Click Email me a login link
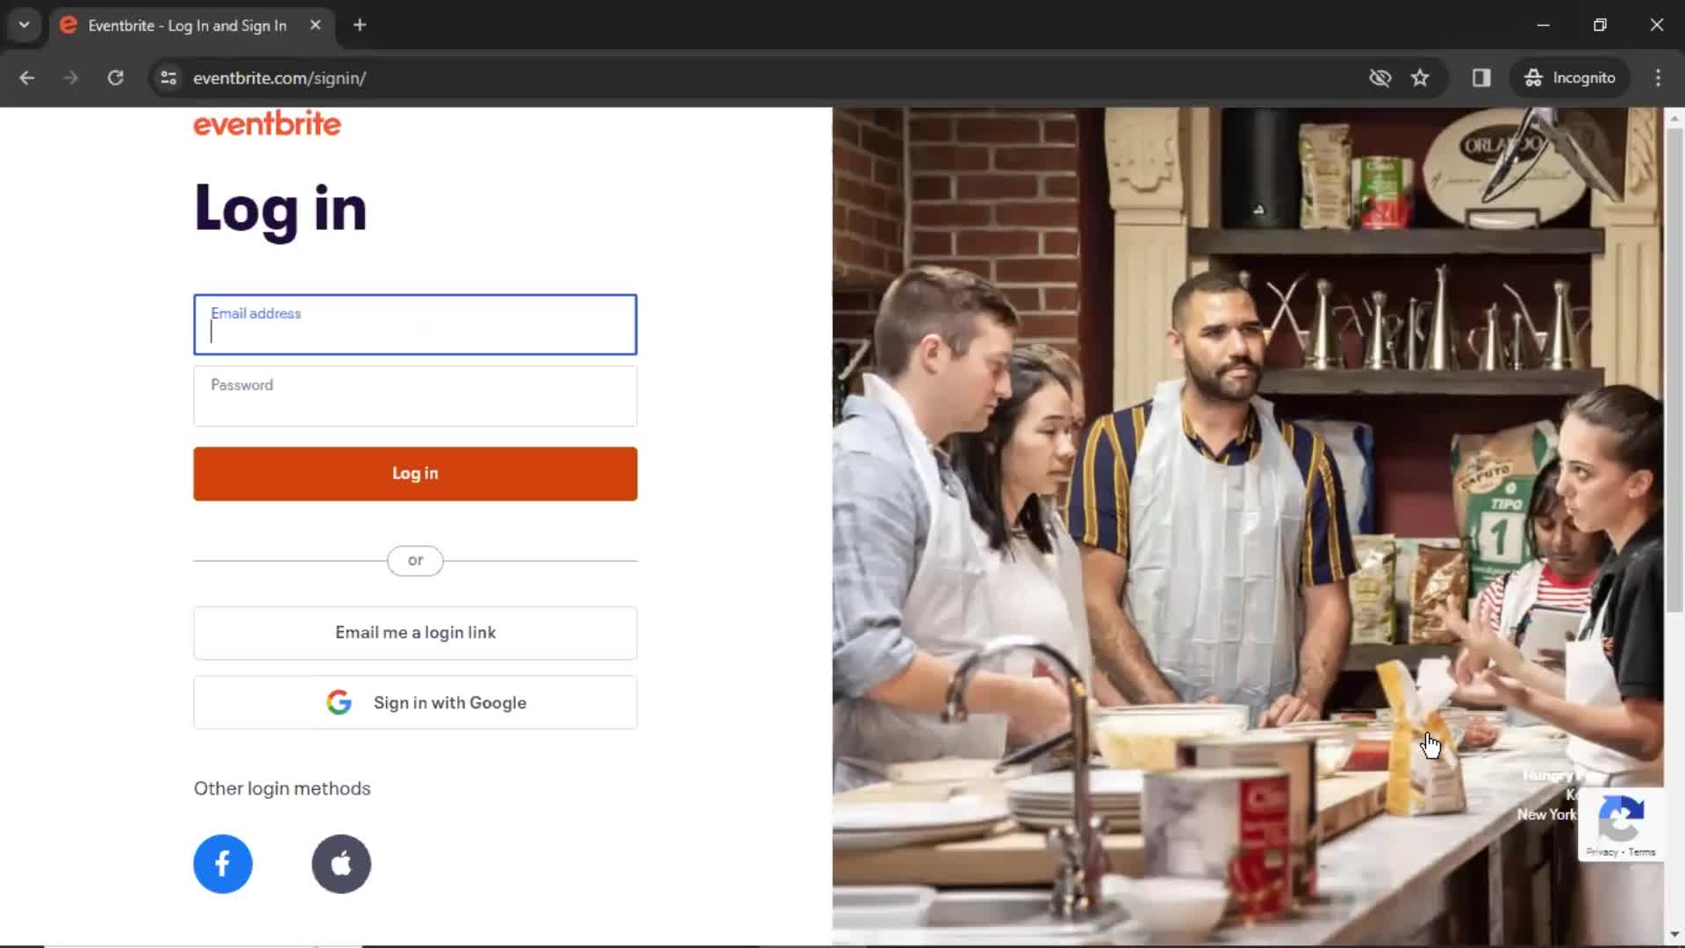Image resolution: width=1685 pixels, height=948 pixels. point(415,633)
